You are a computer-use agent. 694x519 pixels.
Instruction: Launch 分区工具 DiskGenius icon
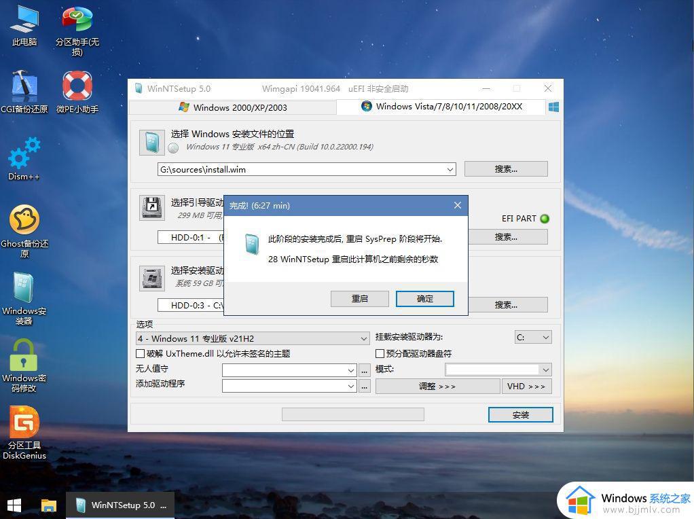pos(24,433)
